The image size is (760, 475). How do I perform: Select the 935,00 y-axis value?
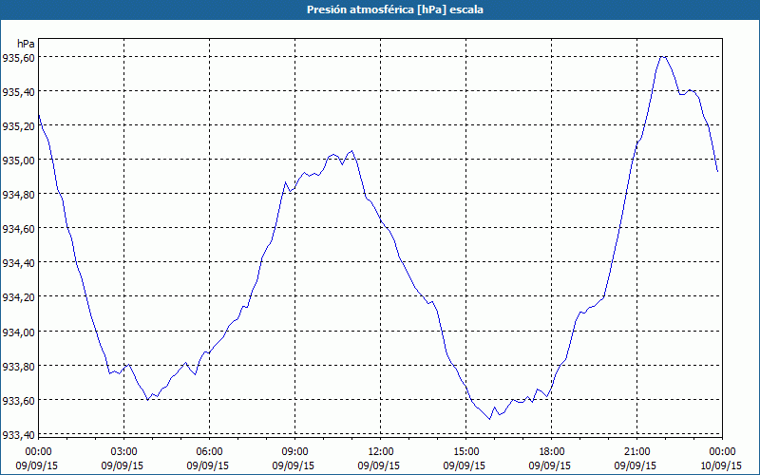click(18, 160)
